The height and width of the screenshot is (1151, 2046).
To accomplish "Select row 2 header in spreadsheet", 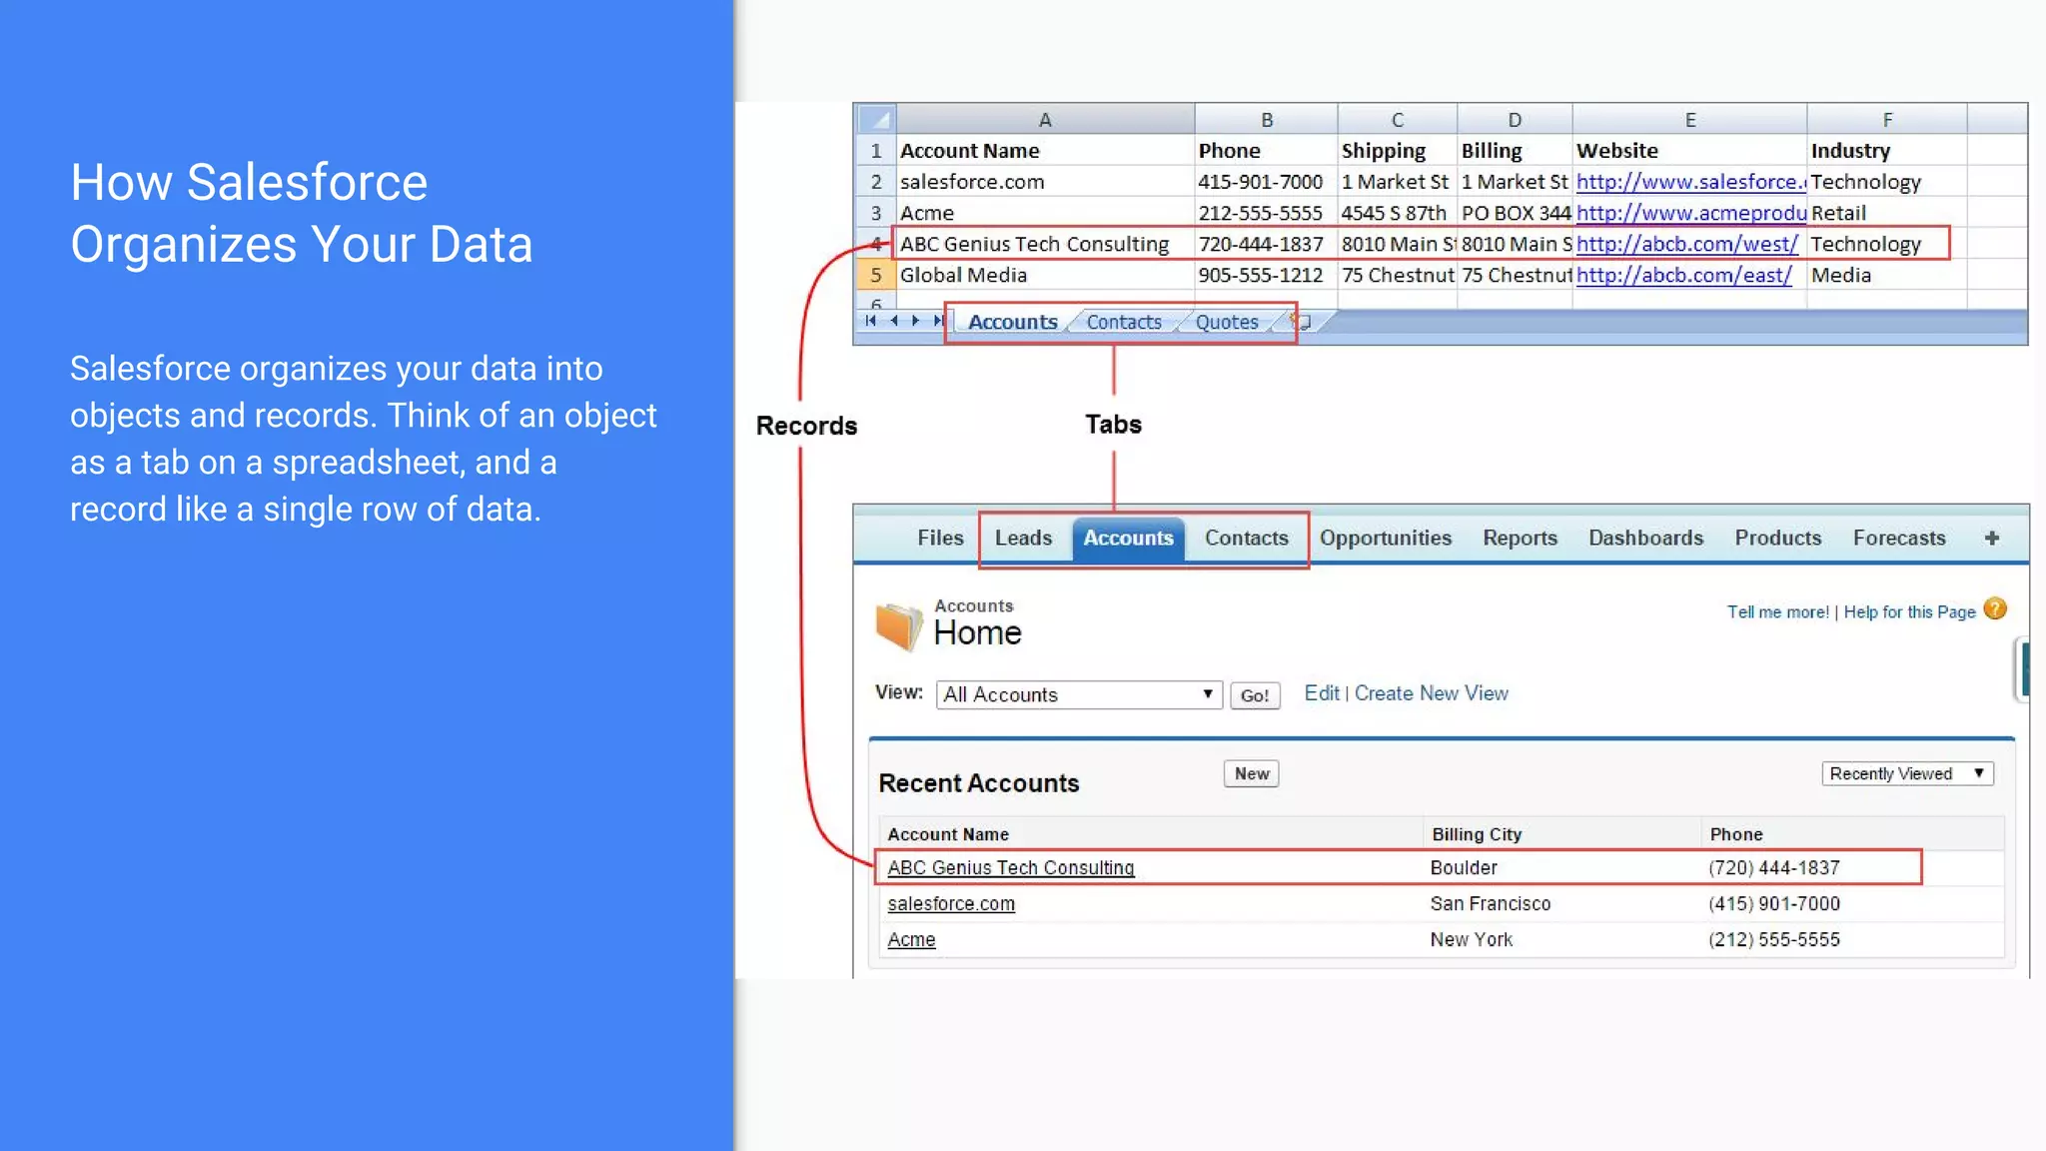I will point(876,182).
